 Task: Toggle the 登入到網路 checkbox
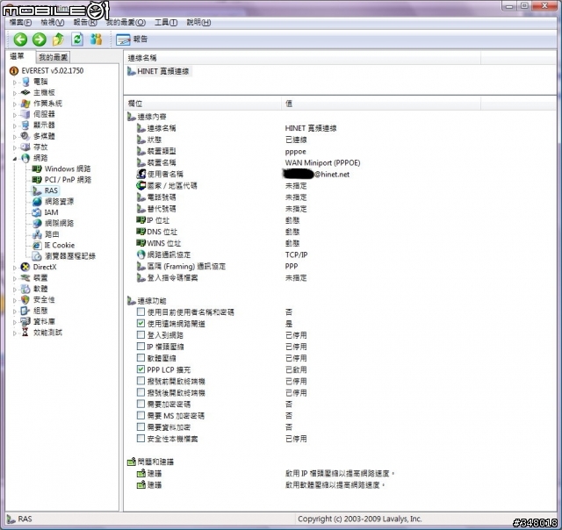coord(140,335)
